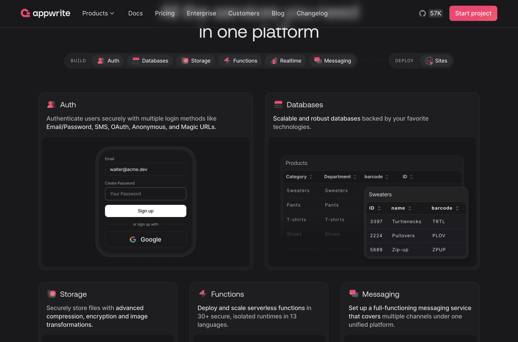Open the Docs navigation link

(135, 13)
